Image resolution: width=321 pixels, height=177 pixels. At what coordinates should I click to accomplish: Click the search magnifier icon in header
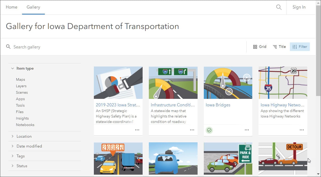click(x=279, y=7)
